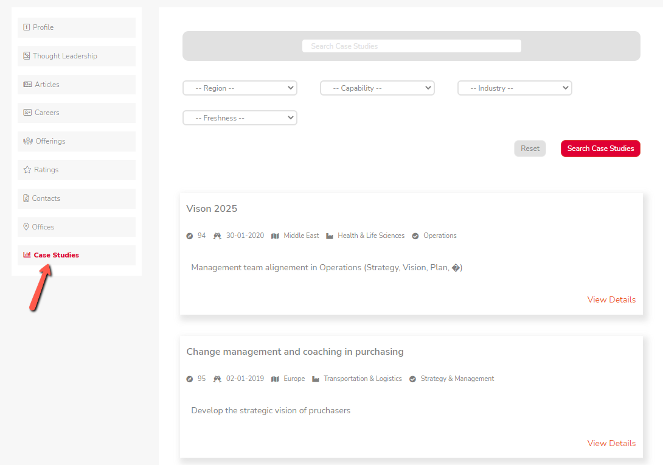Viewport: 663px width, 465px height.
Task: Select Careers in the sidebar
Action: tap(77, 113)
